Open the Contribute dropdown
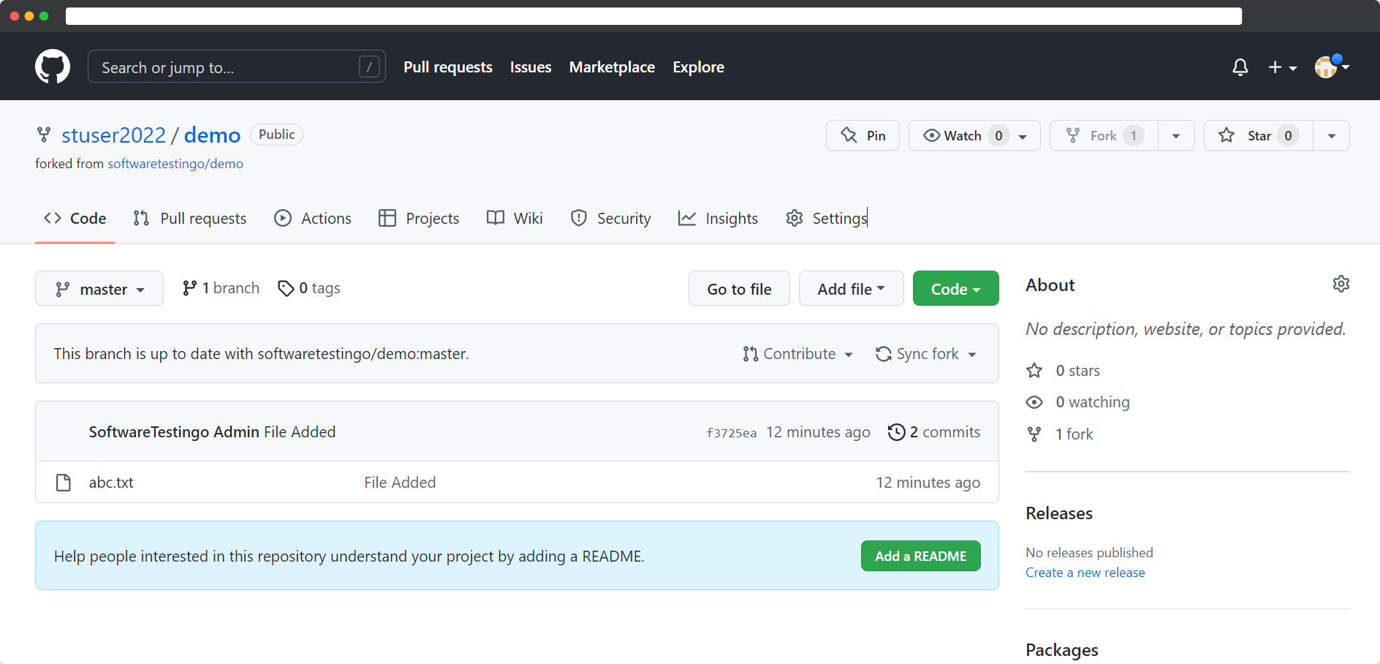 click(797, 354)
